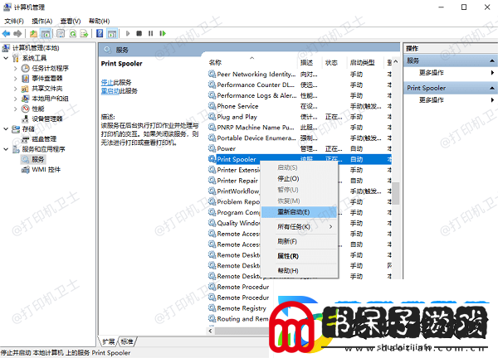Select the Plug and Play service row

[300, 117]
